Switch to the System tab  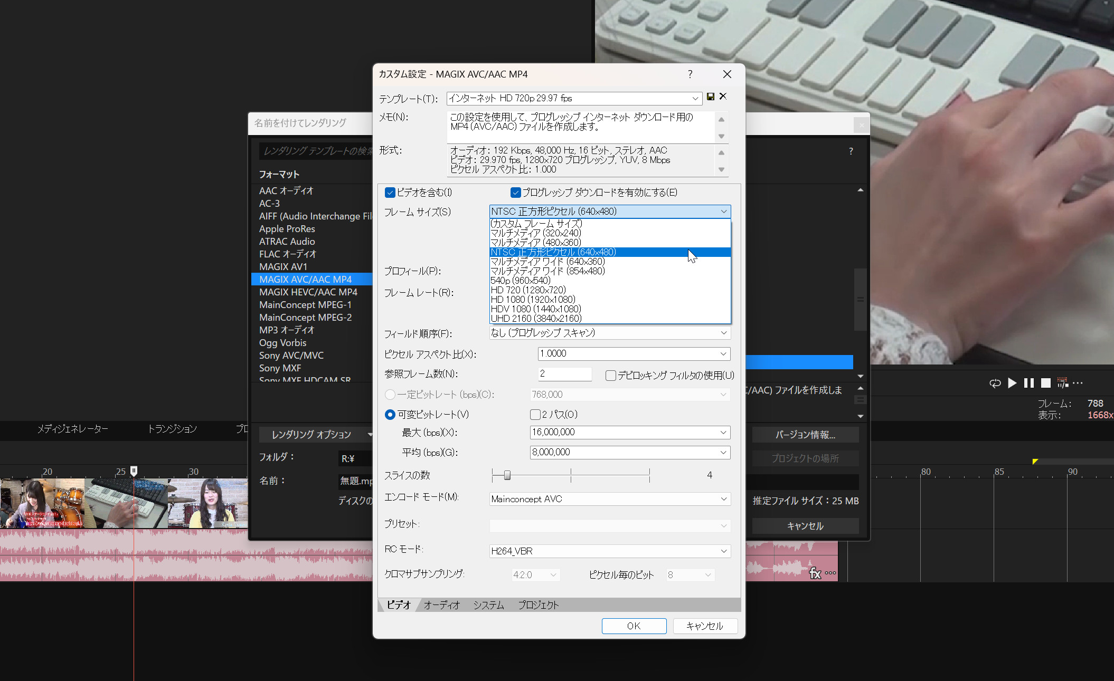pos(488,606)
